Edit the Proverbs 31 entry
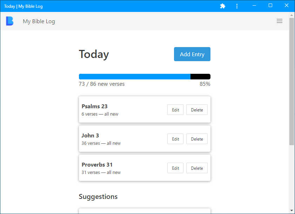The image size is (295, 214). [175, 168]
